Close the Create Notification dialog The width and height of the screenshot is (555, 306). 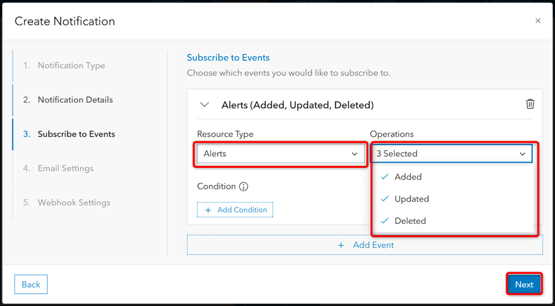tap(538, 21)
